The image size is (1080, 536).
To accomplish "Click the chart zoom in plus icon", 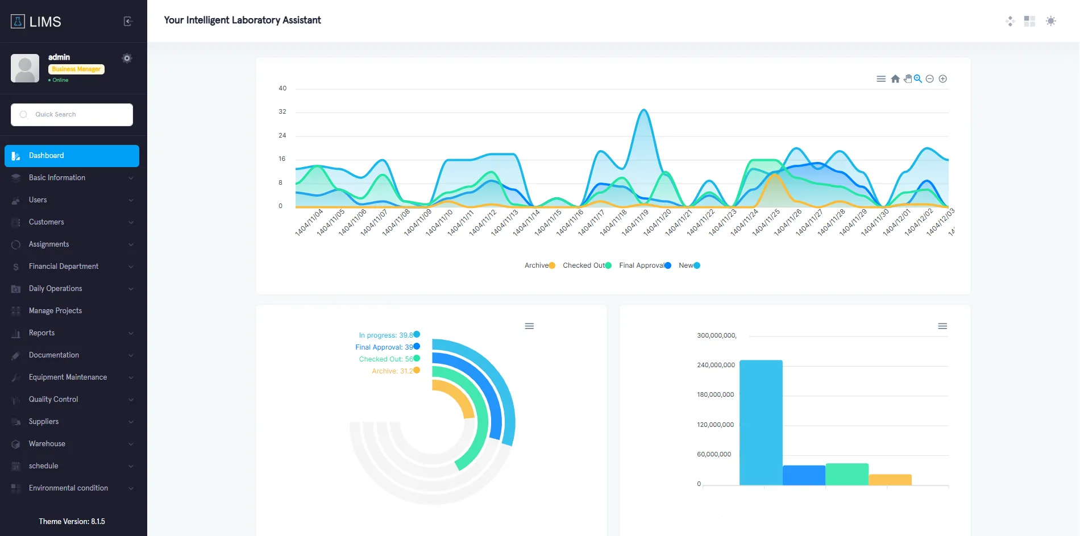I will [943, 79].
